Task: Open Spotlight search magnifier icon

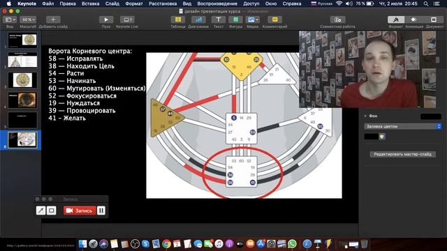Action: (426, 3)
